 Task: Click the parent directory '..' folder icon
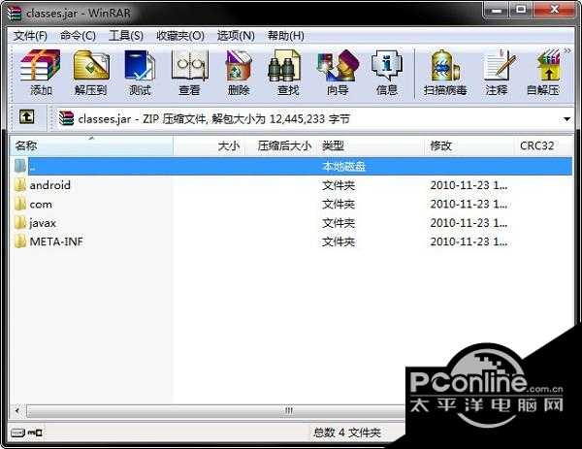coord(20,166)
